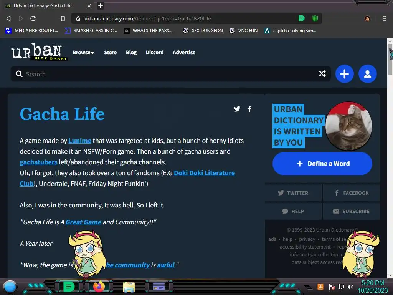Screen dimensions: 393x295
Task: Click the FACEBOOK sidebar button
Action: 352,193
